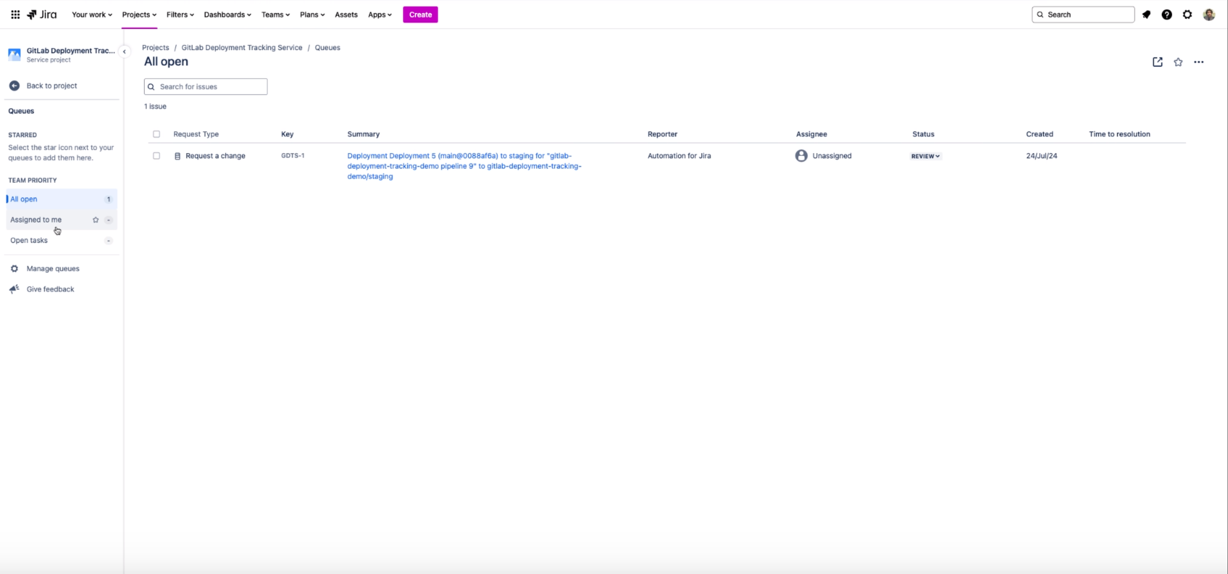Screen dimensions: 1228x574
Task: Click the Jira logo
Action: tap(42, 14)
